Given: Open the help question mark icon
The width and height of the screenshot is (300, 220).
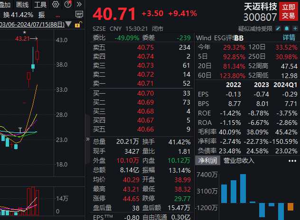Looking at the screenshot, I should [x=68, y=4].
